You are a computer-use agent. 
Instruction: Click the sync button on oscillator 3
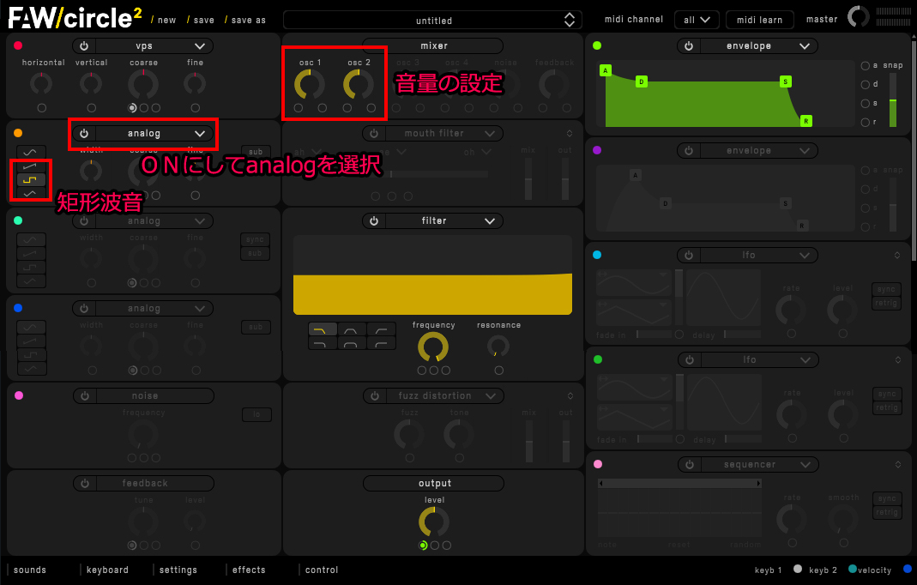(255, 239)
